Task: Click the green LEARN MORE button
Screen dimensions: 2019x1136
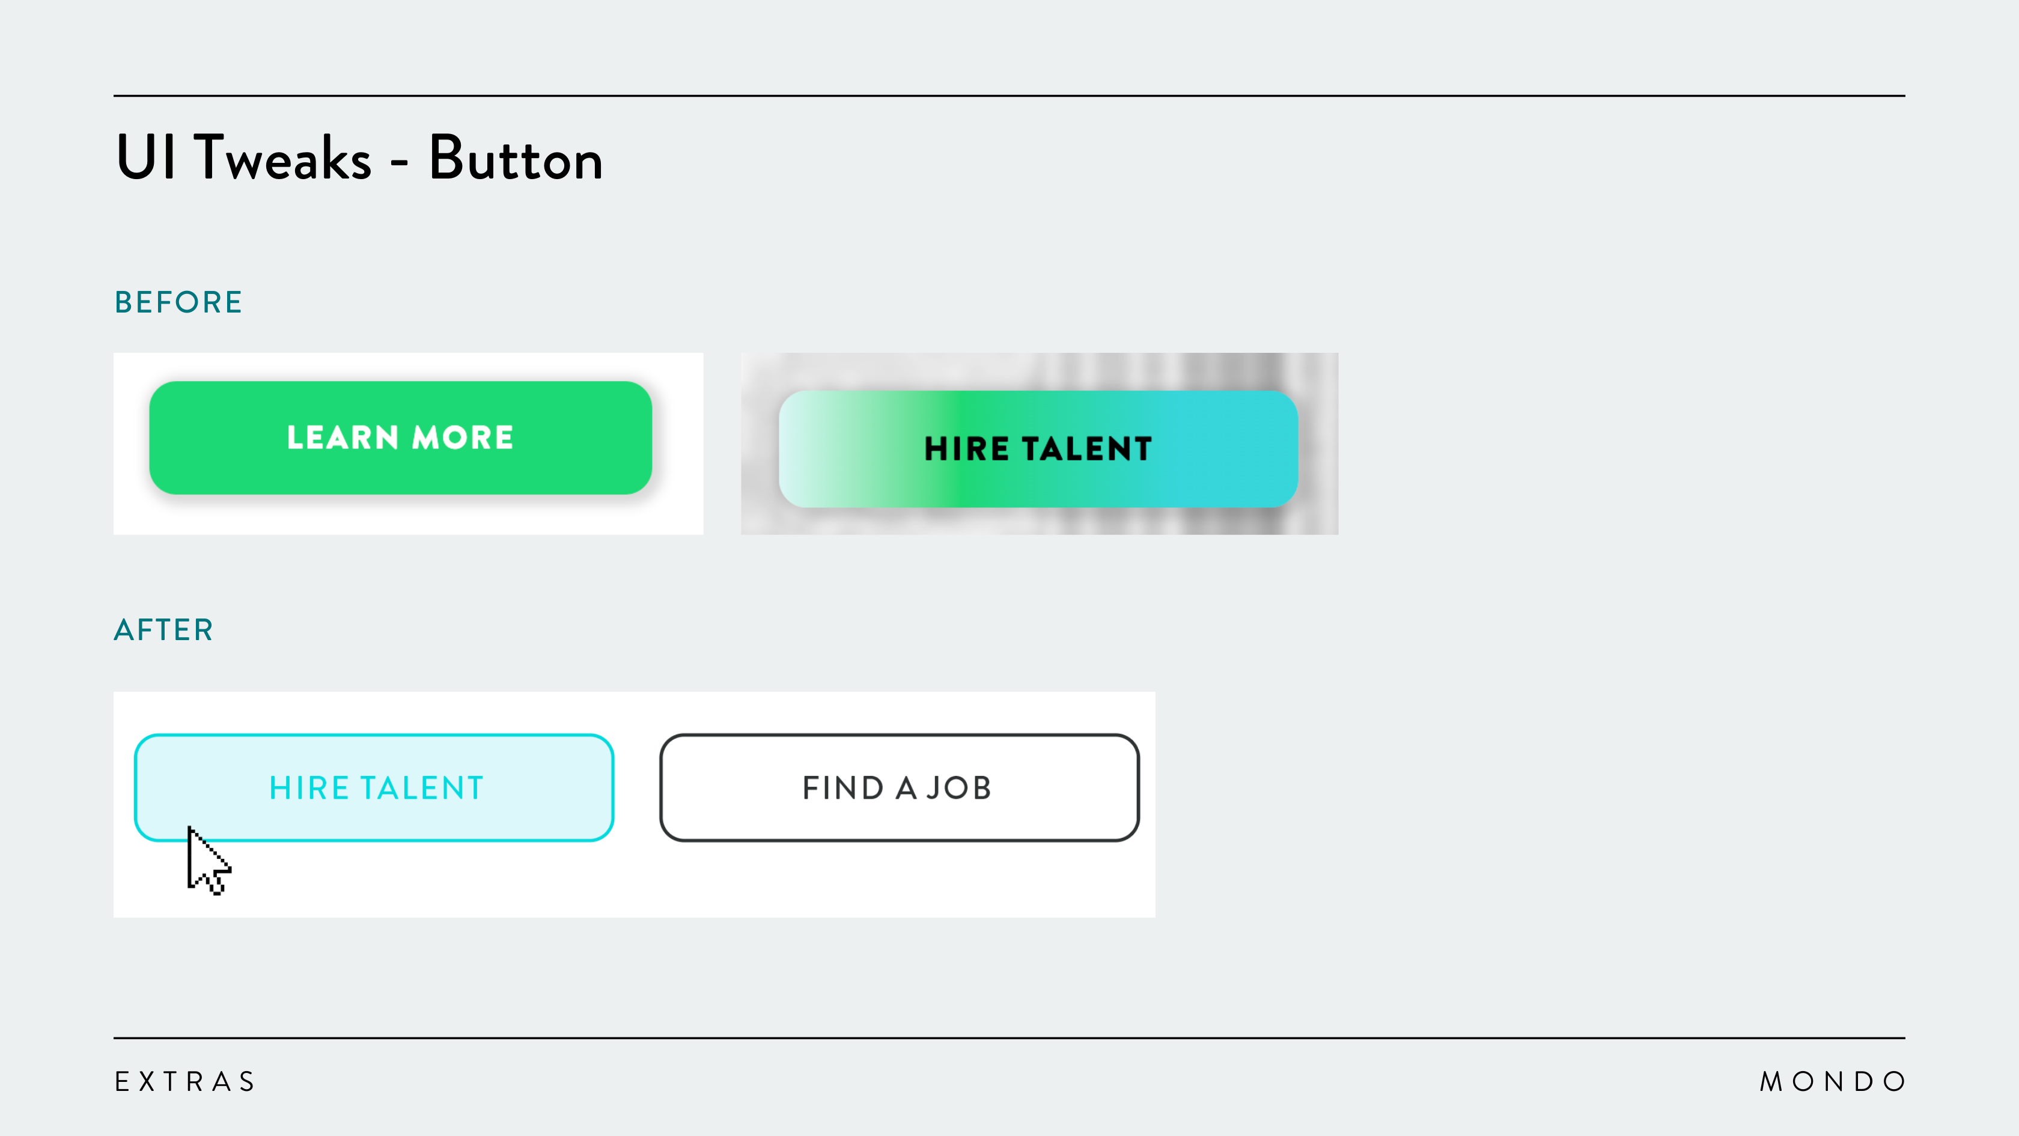Action: point(400,438)
